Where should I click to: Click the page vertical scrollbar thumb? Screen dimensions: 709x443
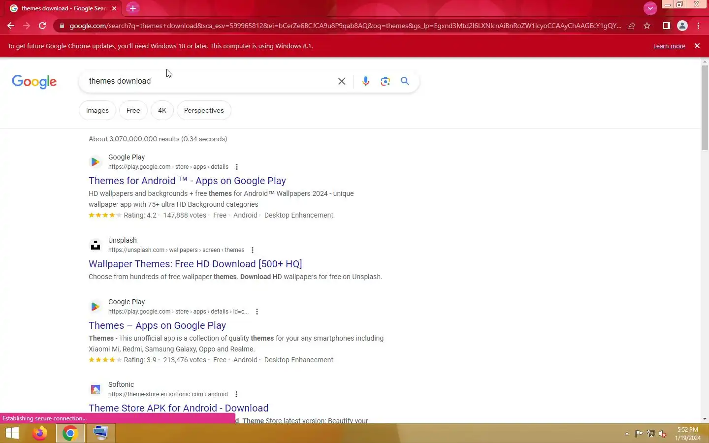705,107
